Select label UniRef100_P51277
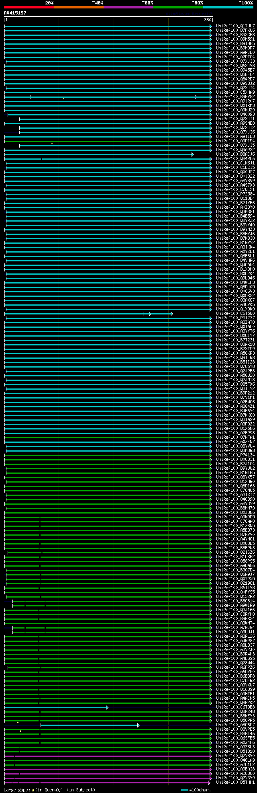Image resolution: width=257 pixels, height=793 pixels. [235, 318]
